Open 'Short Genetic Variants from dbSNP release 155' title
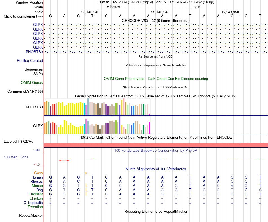The image size is (268, 222). click(156, 87)
